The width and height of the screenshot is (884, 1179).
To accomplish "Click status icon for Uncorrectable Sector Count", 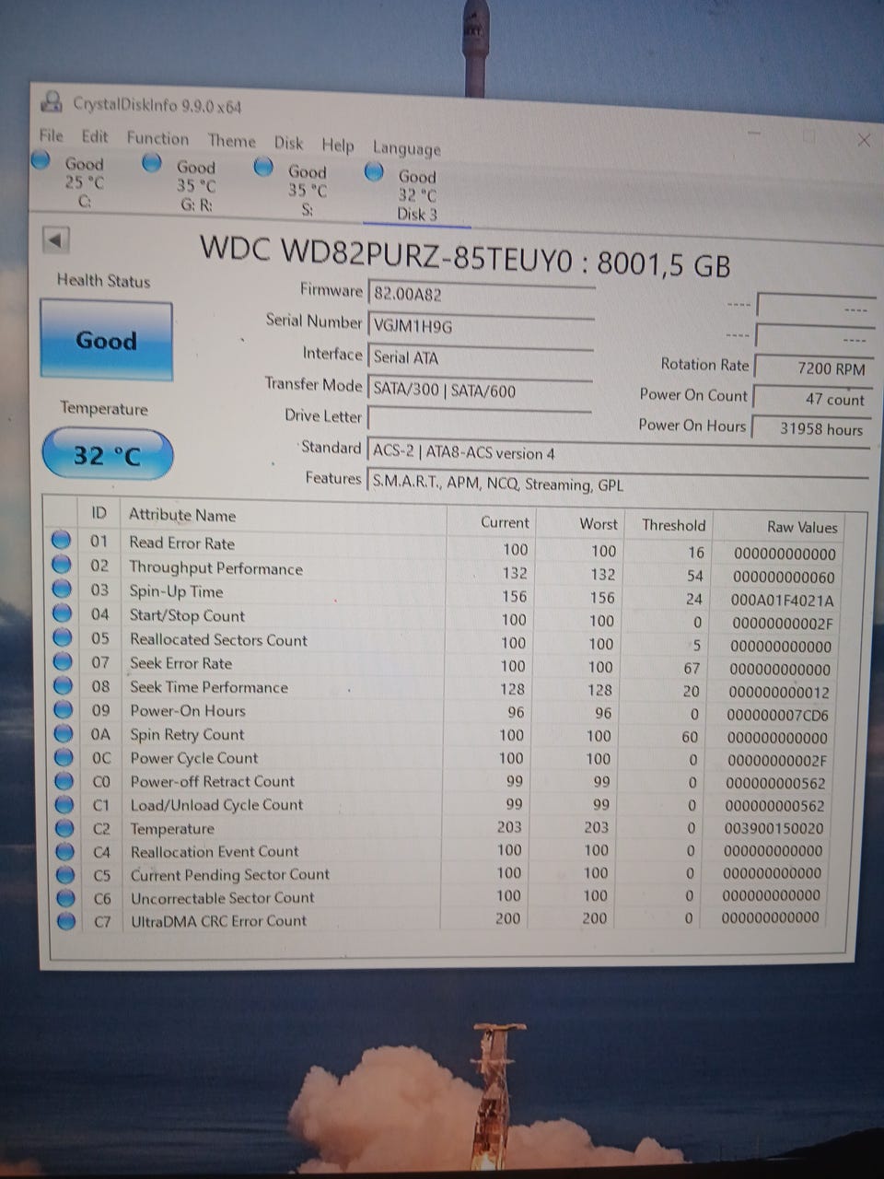I will (x=65, y=897).
